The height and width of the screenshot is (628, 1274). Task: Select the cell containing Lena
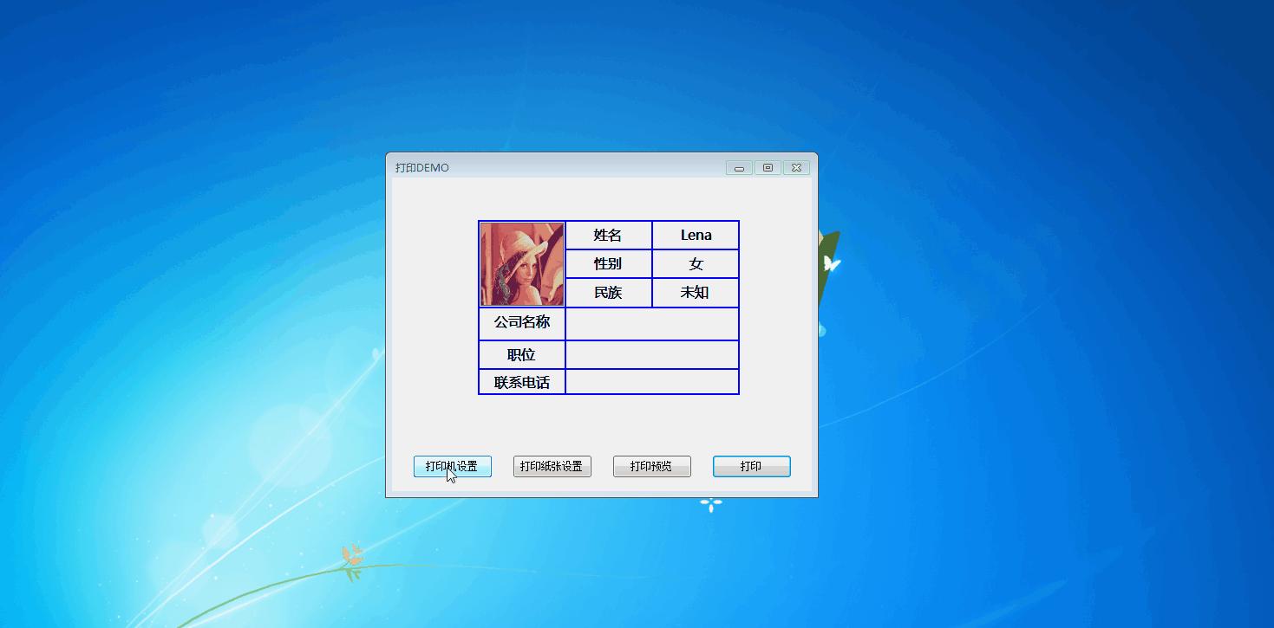[696, 235]
